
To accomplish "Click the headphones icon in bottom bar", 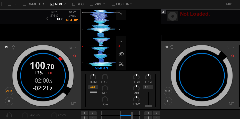I will (x=10, y=115).
